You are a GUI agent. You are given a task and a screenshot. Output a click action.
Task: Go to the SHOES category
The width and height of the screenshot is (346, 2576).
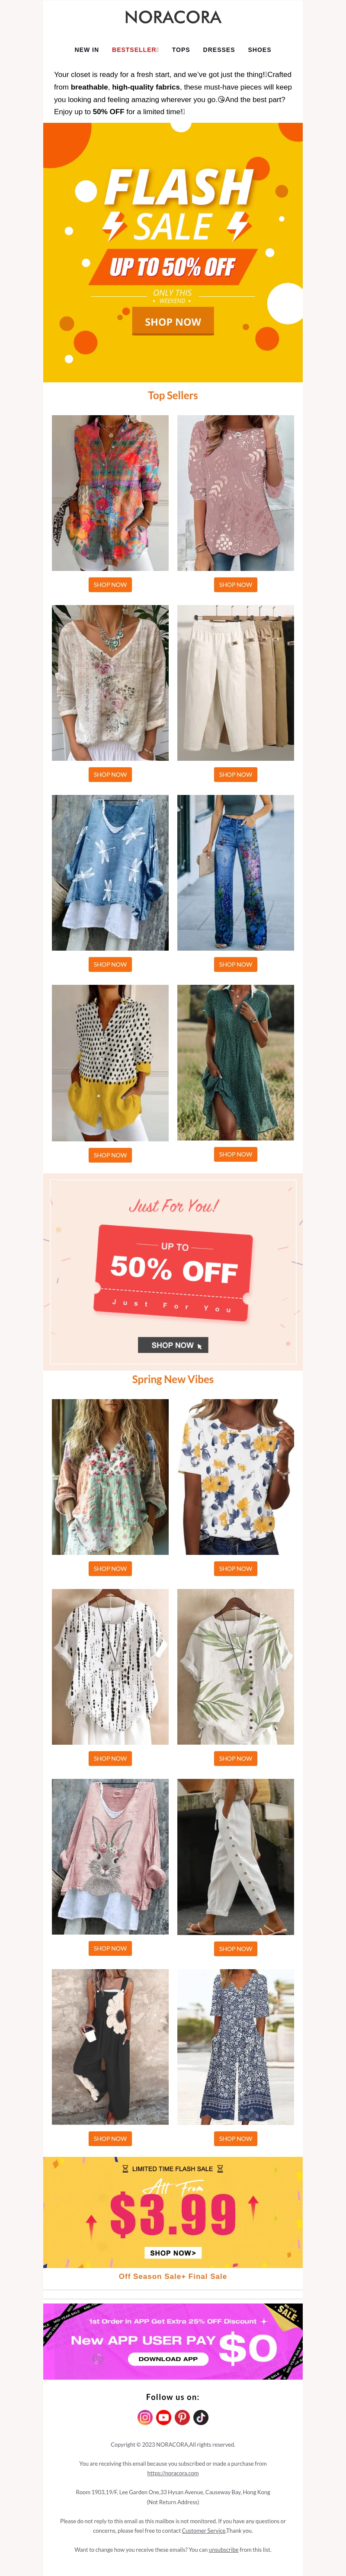tap(260, 49)
